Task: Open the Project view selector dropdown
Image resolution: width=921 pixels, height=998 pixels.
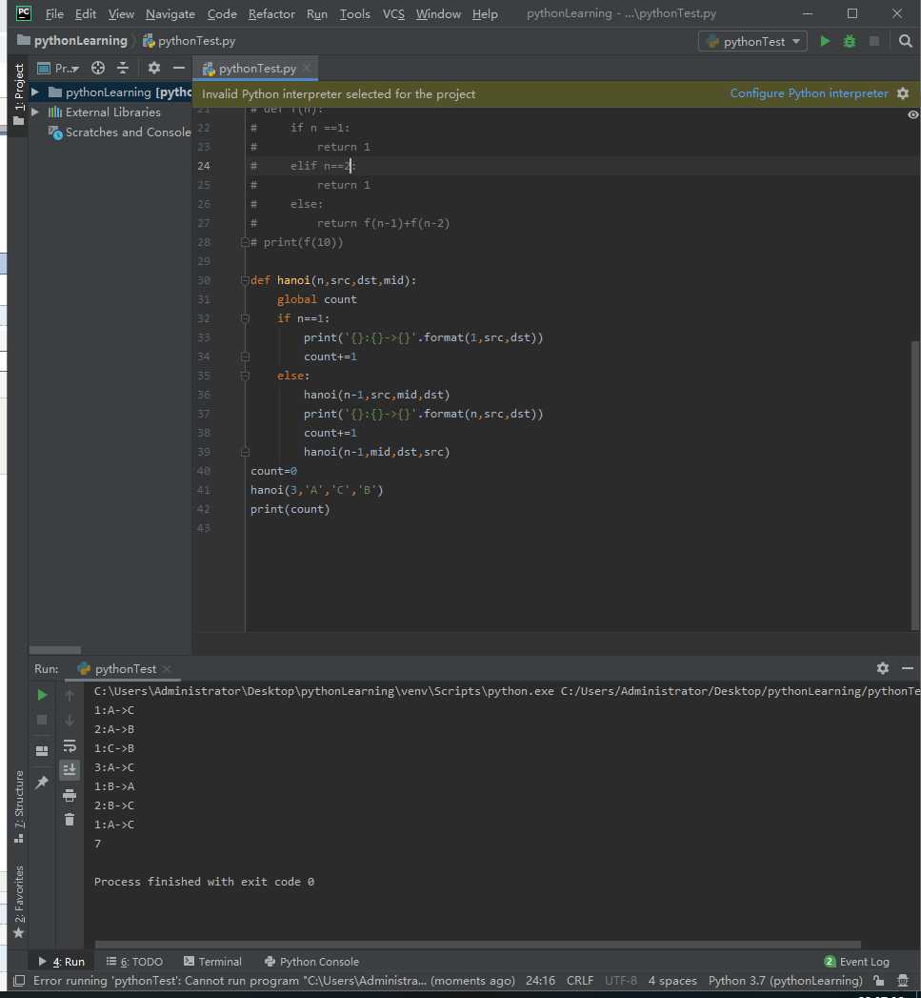Action: (x=58, y=68)
